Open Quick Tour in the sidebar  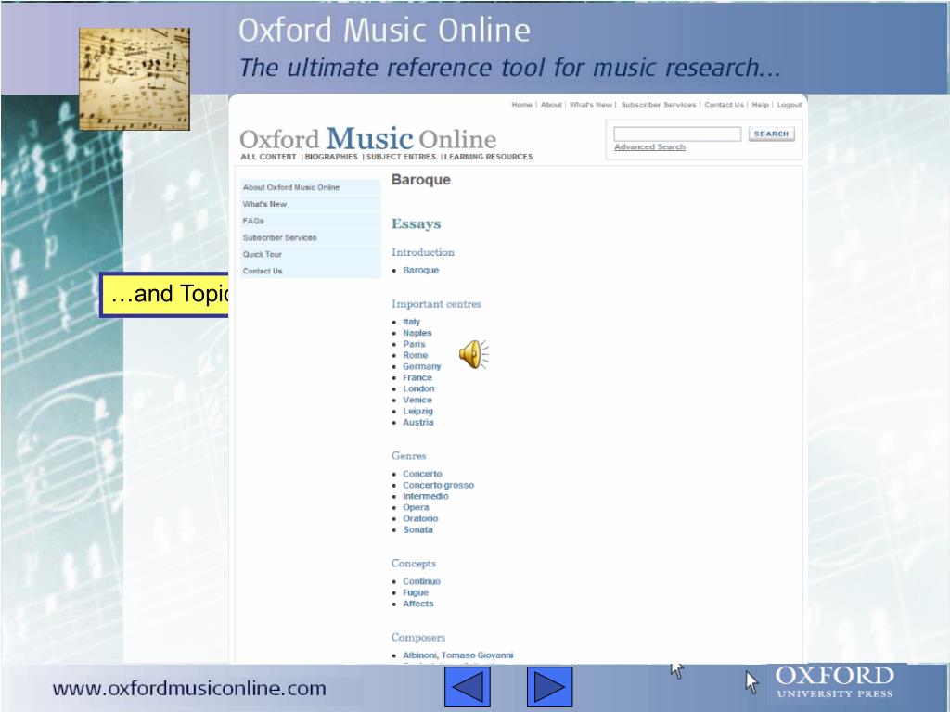263,254
